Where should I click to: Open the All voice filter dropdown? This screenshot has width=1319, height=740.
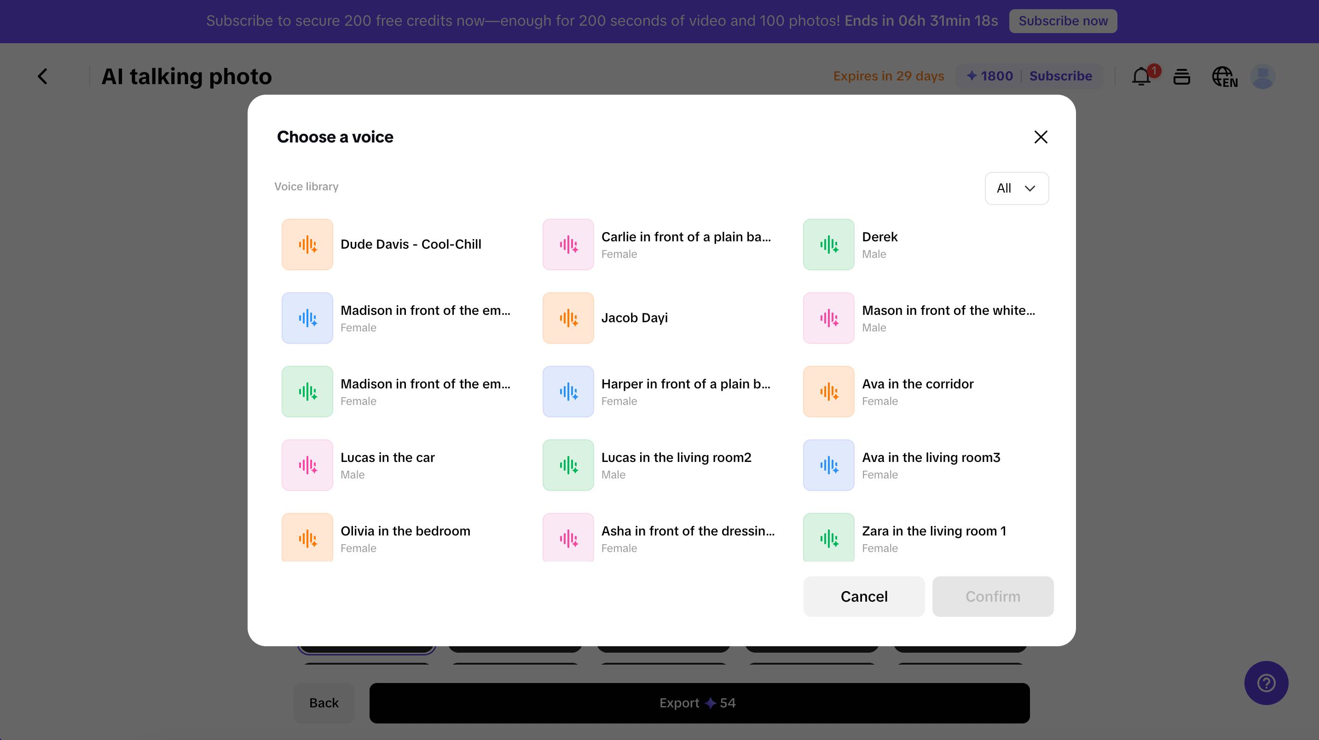[1016, 188]
